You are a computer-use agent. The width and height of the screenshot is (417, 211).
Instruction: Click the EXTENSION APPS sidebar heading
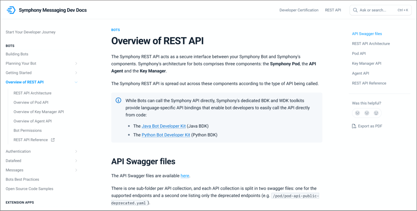coord(20,203)
